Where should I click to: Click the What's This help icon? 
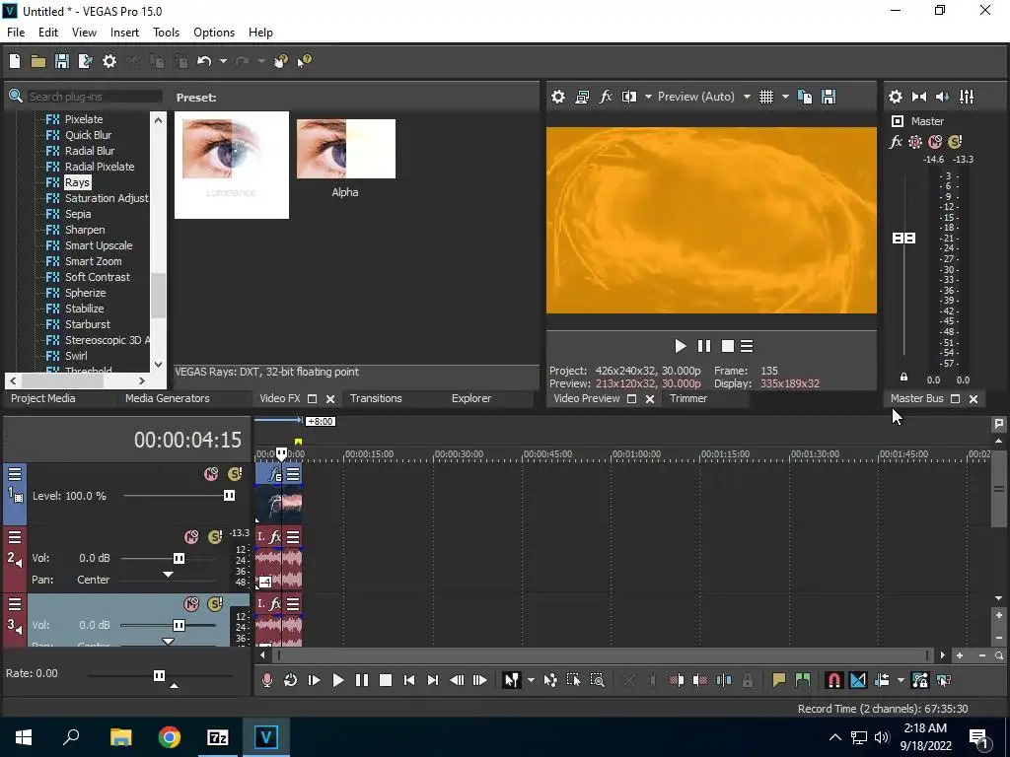point(305,61)
